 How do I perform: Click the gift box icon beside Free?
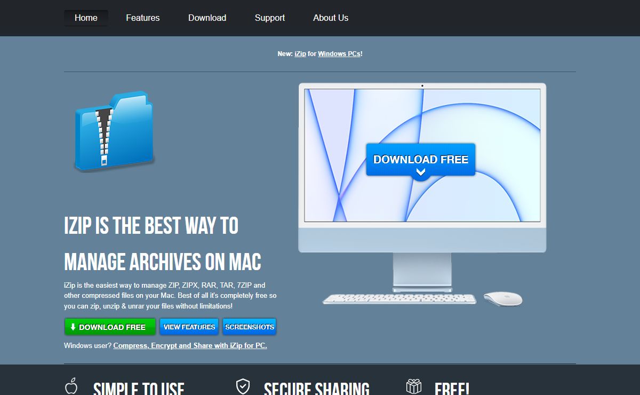pos(414,386)
